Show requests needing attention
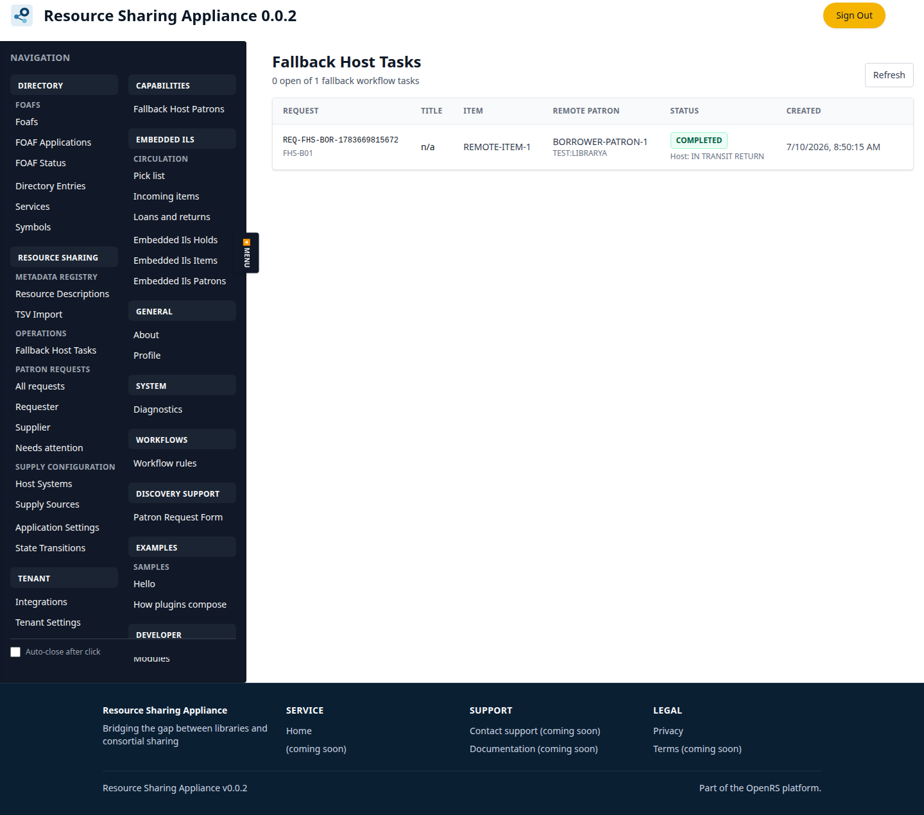 click(x=49, y=448)
